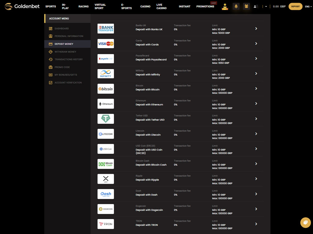Expand the Ethereum row chevron
The image size is (313, 234).
tap(256, 104)
